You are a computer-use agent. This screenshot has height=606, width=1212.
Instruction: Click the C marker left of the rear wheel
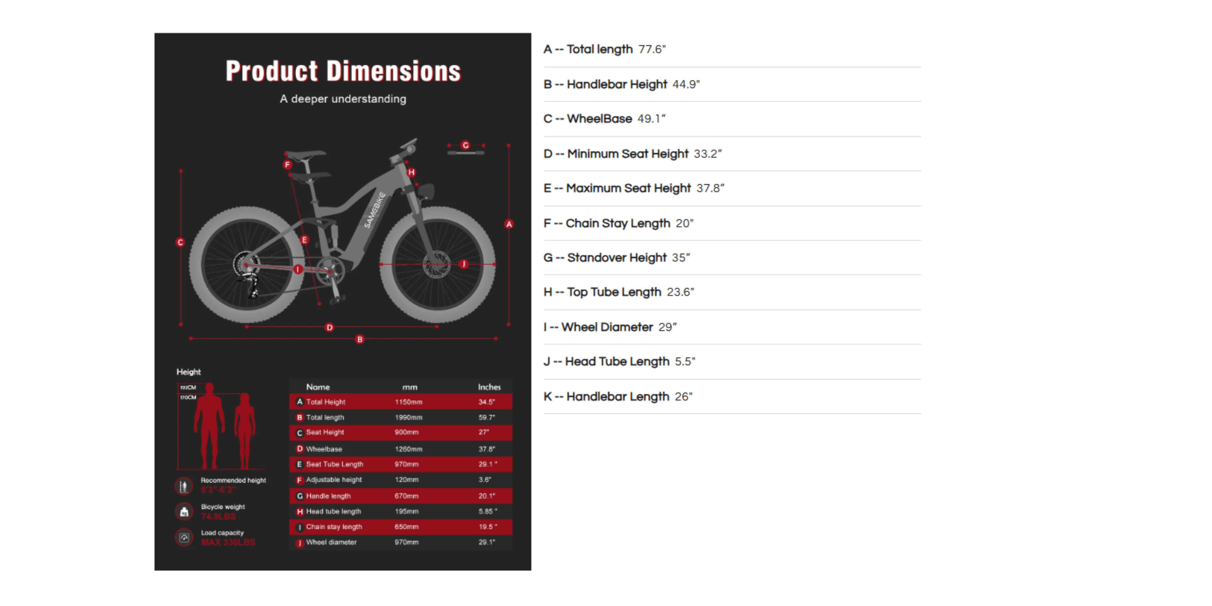180,242
